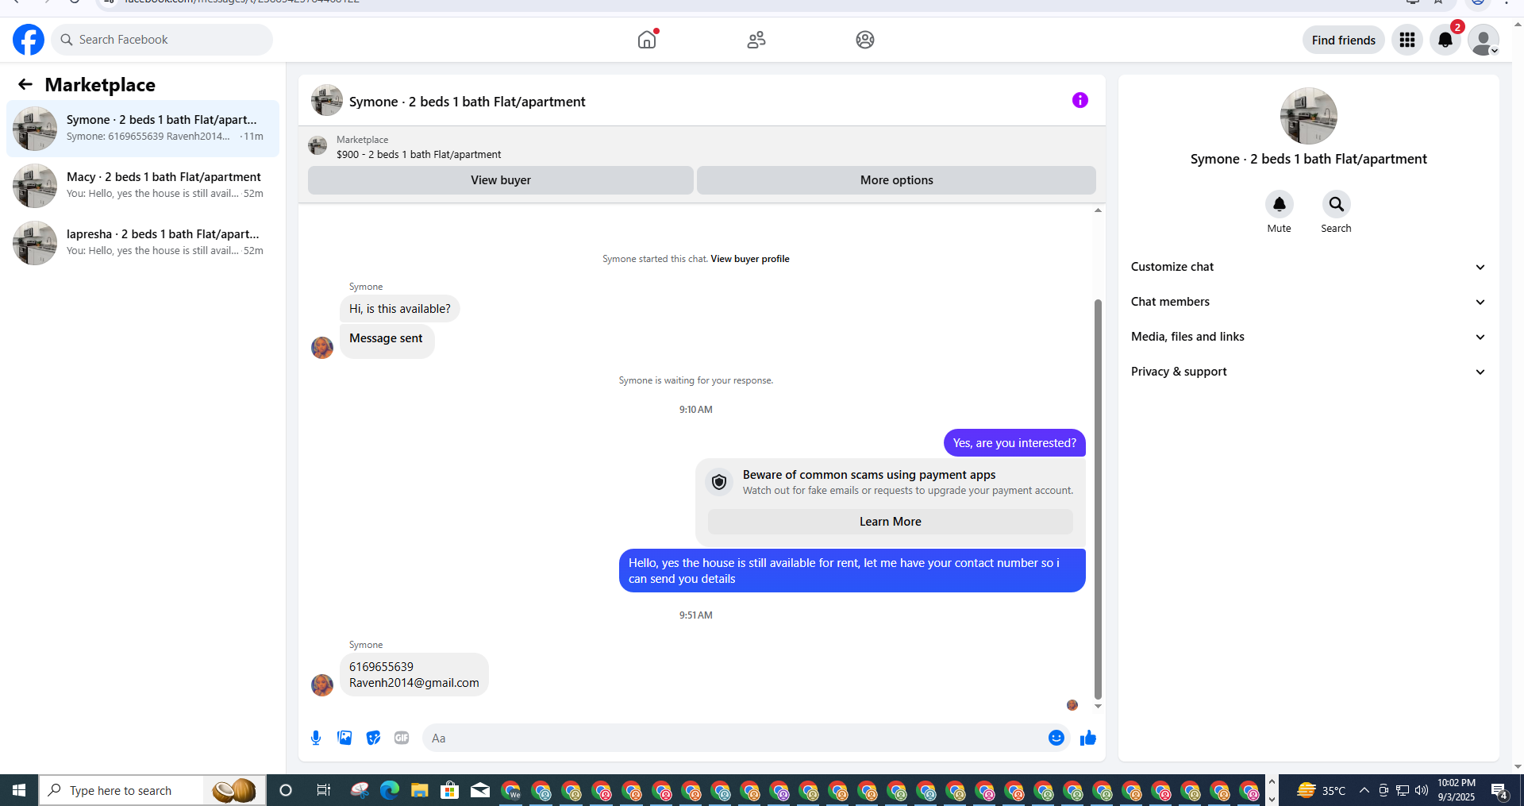The width and height of the screenshot is (1524, 806).
Task: Open the Friends icon in top navigation
Action: (756, 40)
